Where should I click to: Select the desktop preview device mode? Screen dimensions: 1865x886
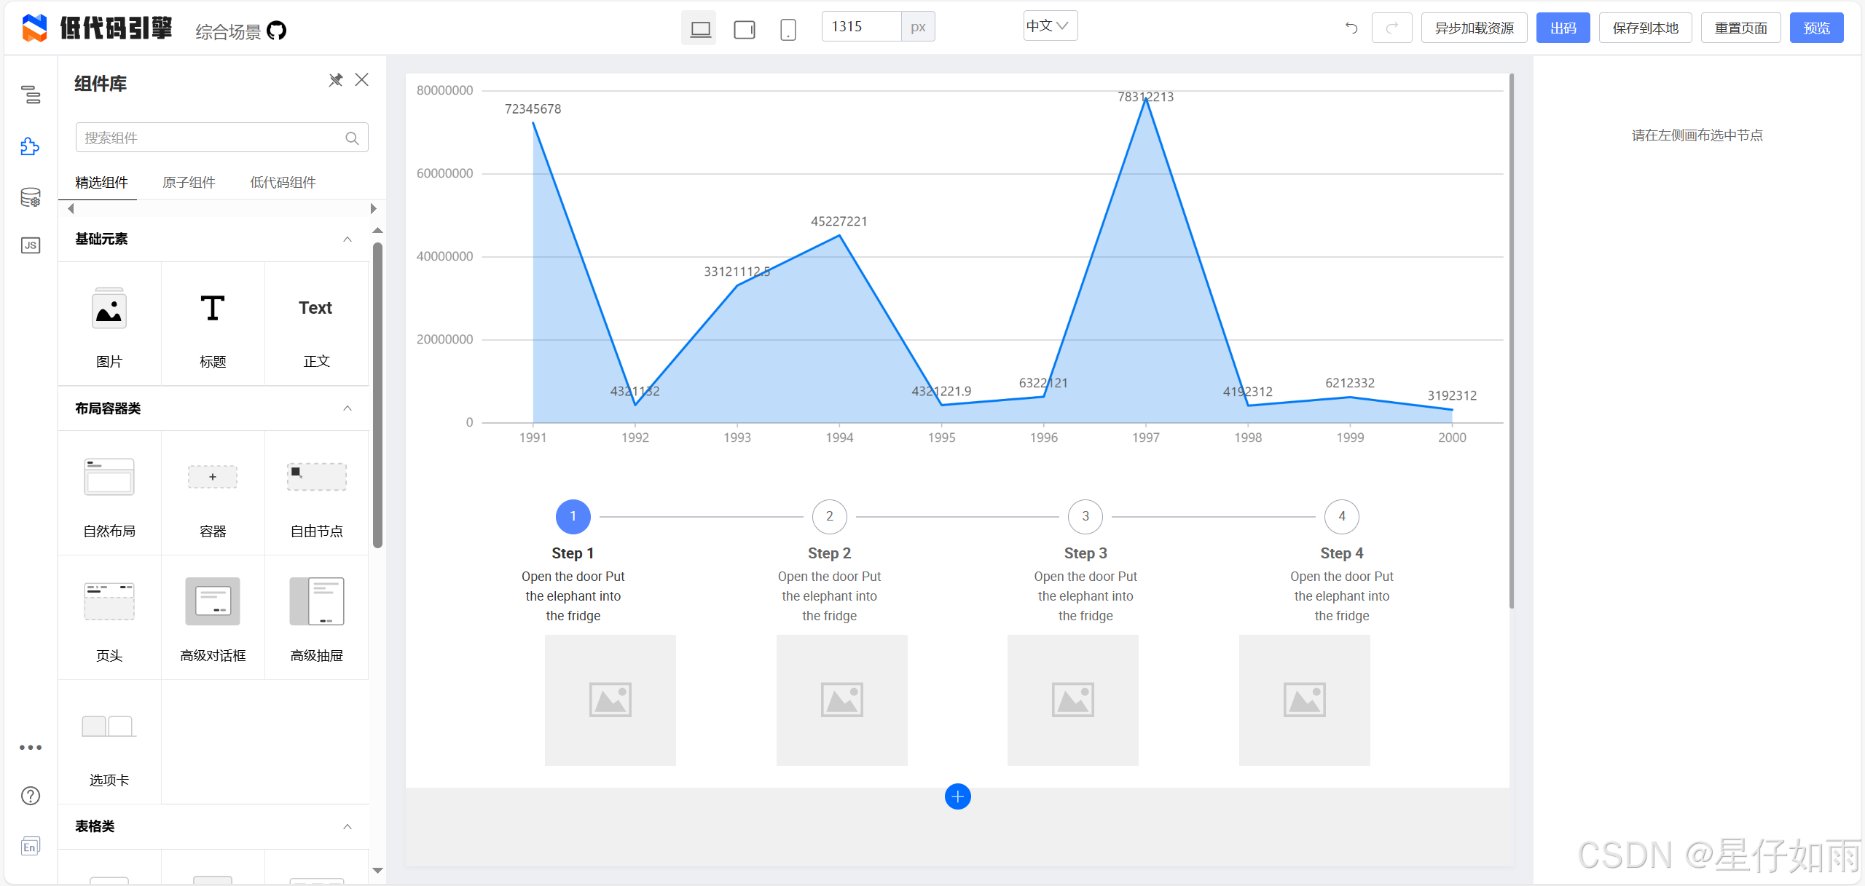699,29
